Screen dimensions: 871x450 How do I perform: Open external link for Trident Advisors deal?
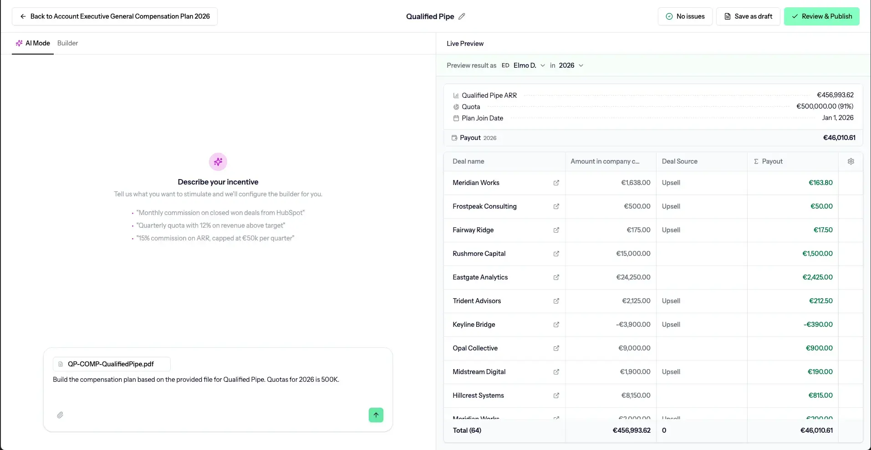tap(556, 301)
